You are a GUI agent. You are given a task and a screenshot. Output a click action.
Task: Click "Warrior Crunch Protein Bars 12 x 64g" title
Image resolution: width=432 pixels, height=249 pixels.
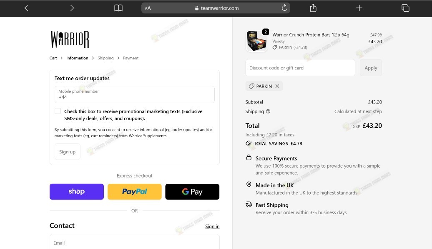(311, 35)
